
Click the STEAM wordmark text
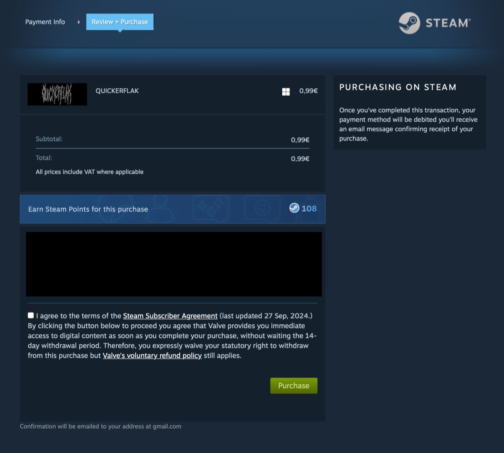coord(448,23)
